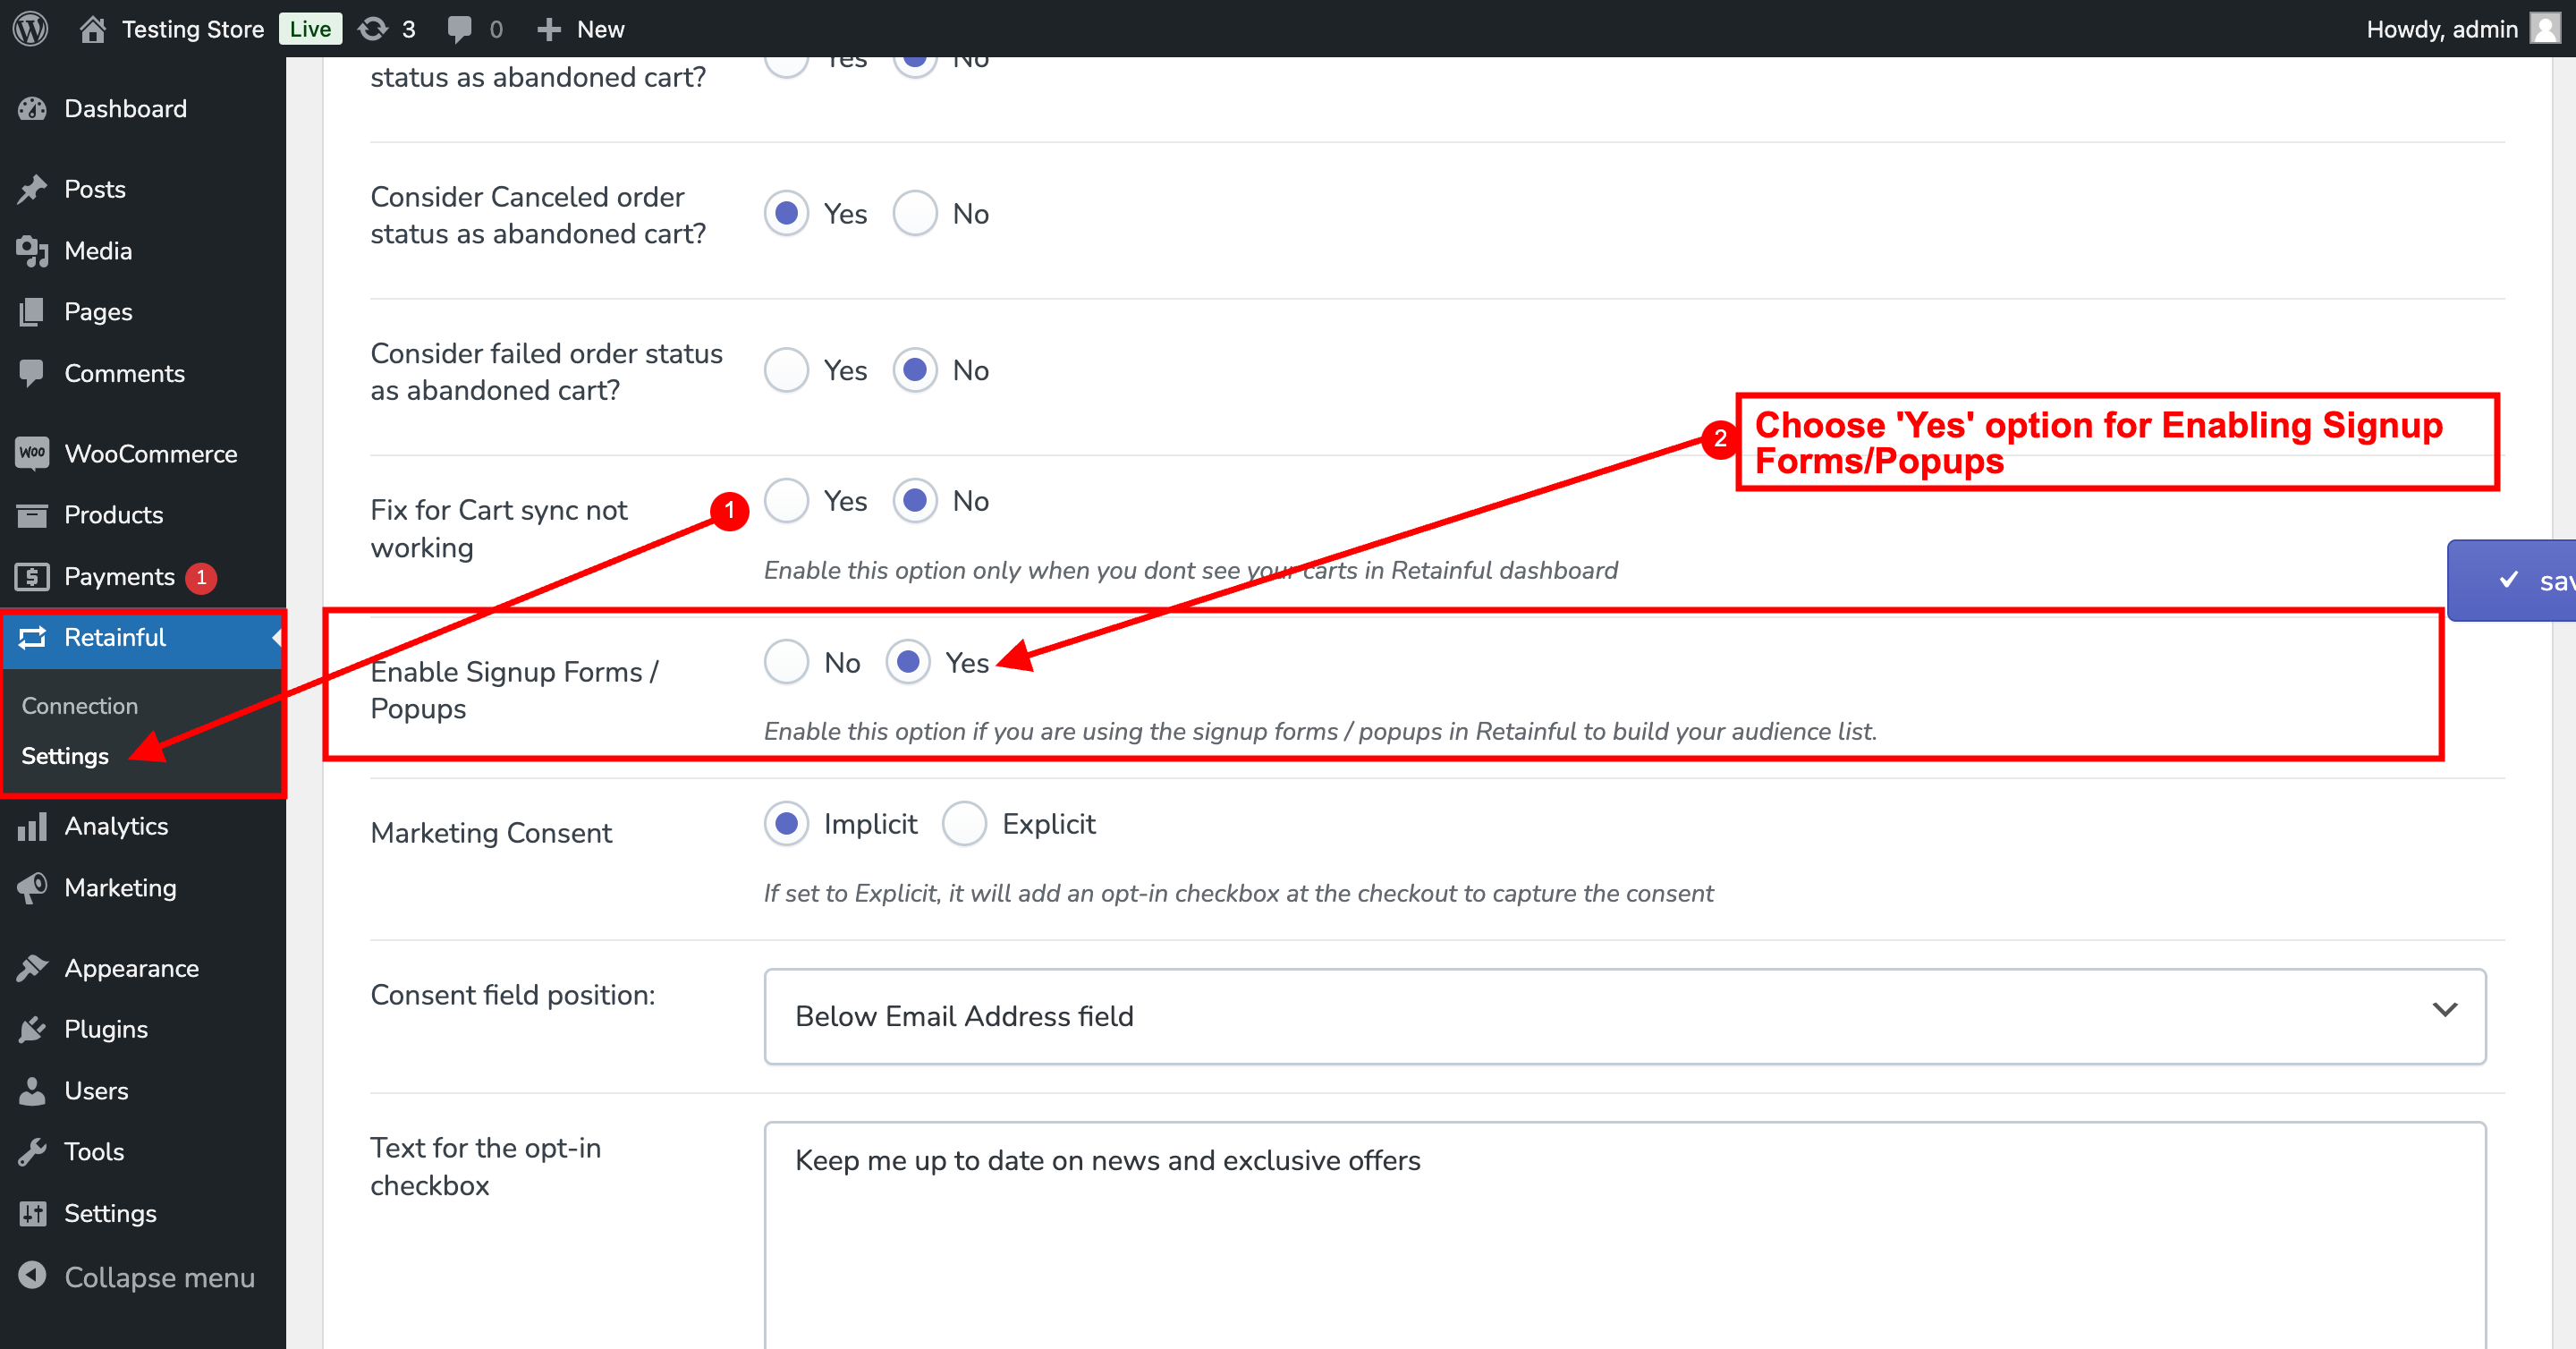Image resolution: width=2576 pixels, height=1349 pixels.
Task: Click the Plugins sidebar icon
Action: 32,1029
